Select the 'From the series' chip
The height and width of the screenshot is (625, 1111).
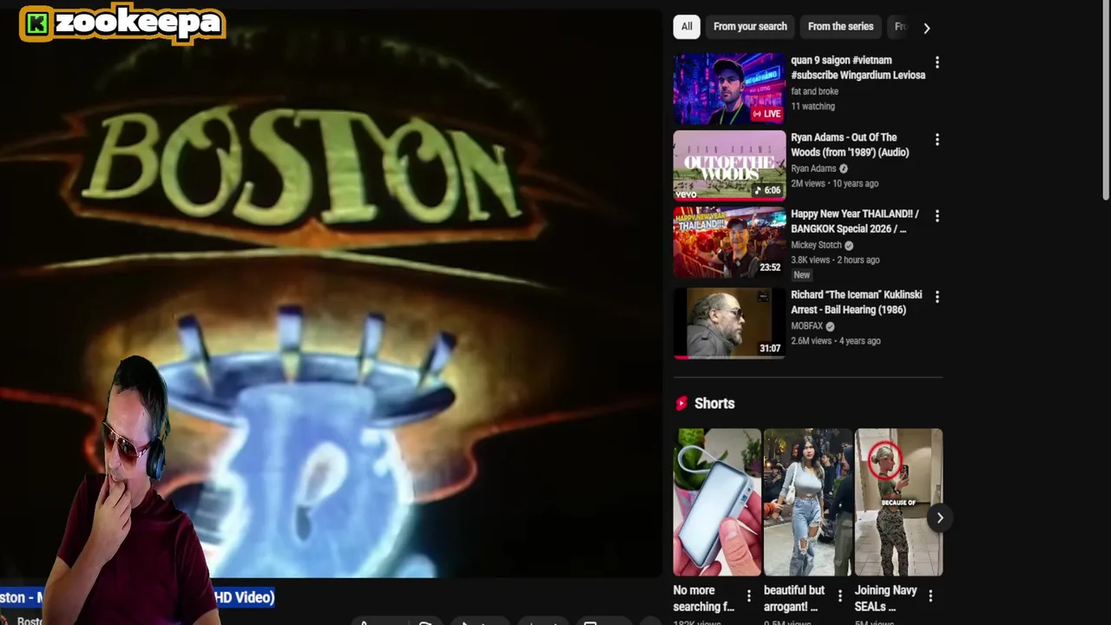[x=840, y=27]
